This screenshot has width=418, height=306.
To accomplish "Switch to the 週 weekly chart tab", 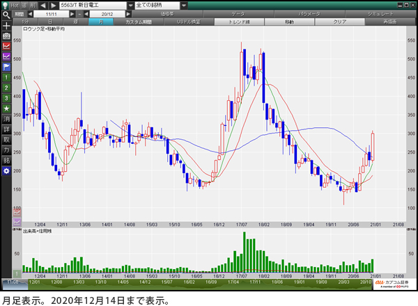I will pos(76,22).
